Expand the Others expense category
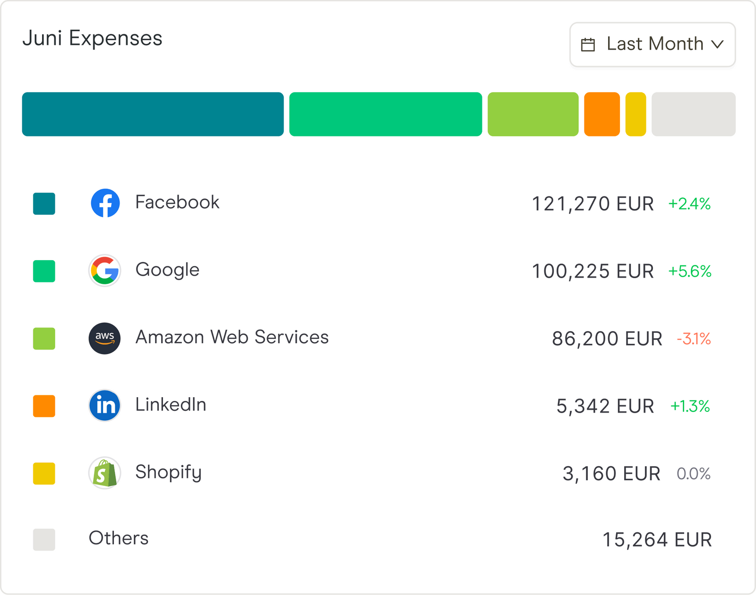The width and height of the screenshot is (756, 595). coord(119,538)
